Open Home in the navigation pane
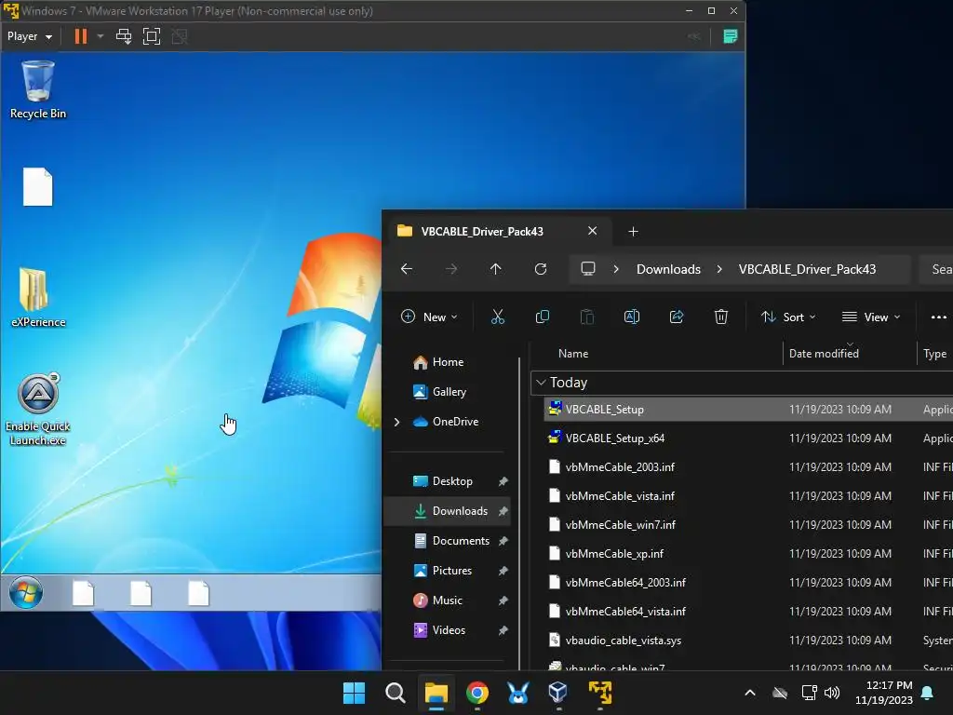 pos(448,362)
